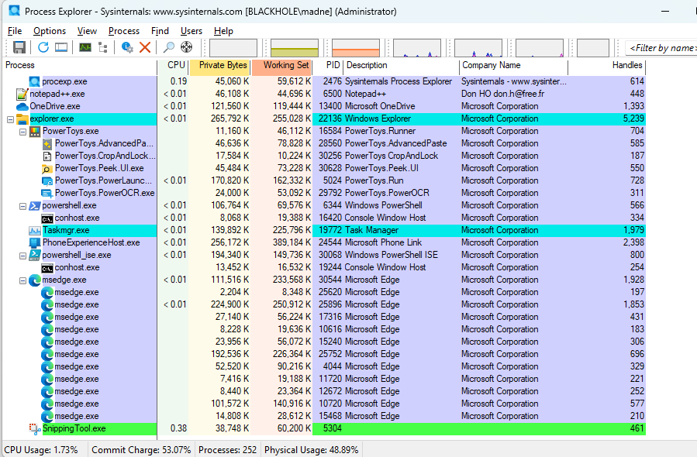
Task: Click Don HO don.h@free.fr company cell
Action: [502, 94]
